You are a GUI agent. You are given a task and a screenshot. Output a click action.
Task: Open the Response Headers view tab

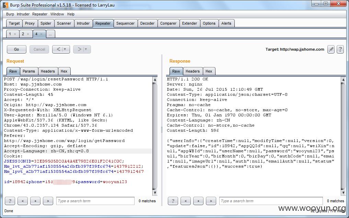[193, 71]
